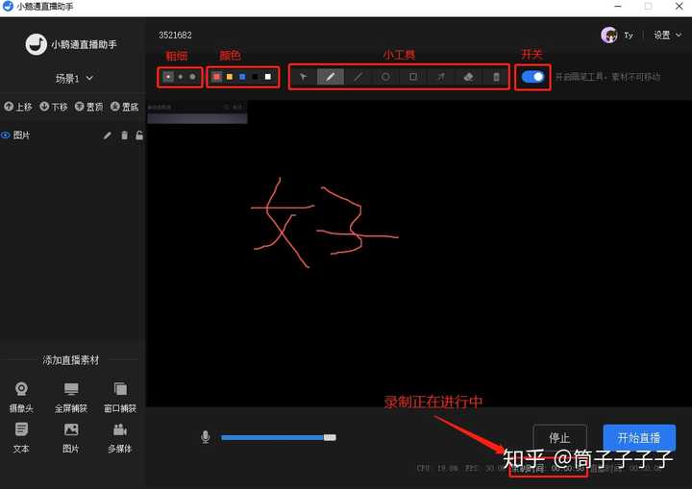The width and height of the screenshot is (692, 489).
Task: Clear drawings with the trash tool
Action: 496,77
